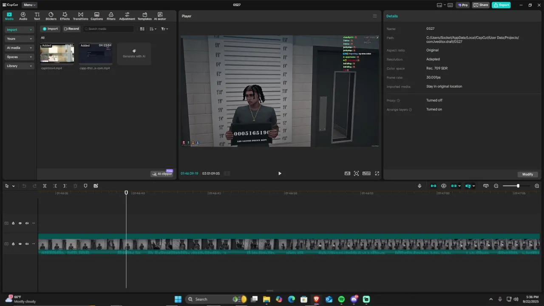
Task: Click the Generate with AI tile
Action: coord(134,54)
